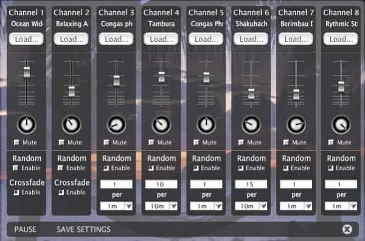Click Channel 5 random count field

coord(206,184)
